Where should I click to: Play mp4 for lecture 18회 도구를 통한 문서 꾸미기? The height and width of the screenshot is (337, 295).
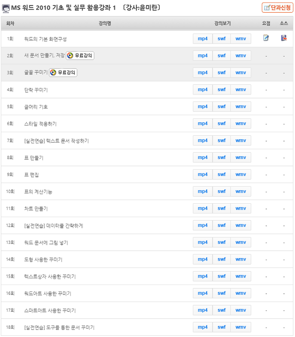tap(203, 327)
